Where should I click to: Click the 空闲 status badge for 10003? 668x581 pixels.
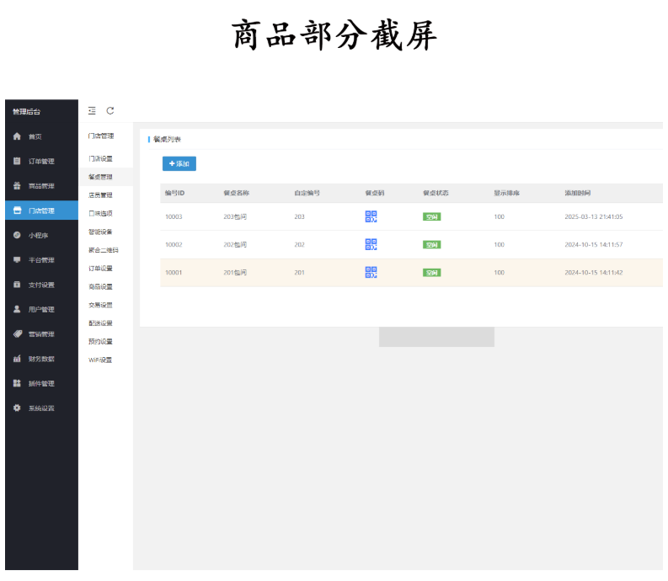click(x=431, y=216)
